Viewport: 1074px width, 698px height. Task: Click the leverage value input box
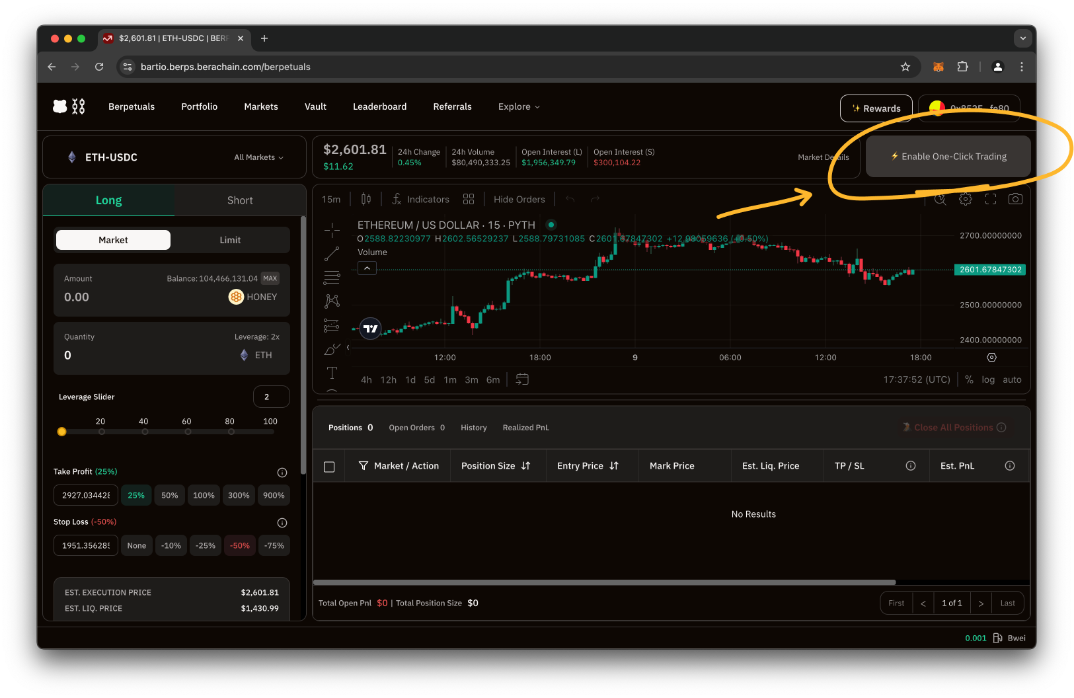coord(271,397)
